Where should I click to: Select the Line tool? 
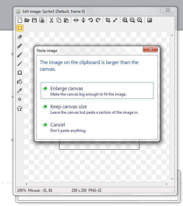point(20,64)
